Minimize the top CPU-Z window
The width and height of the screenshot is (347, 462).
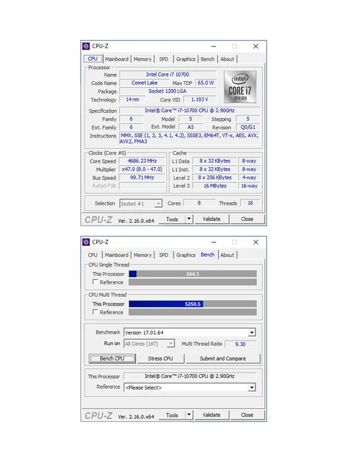tap(214, 46)
